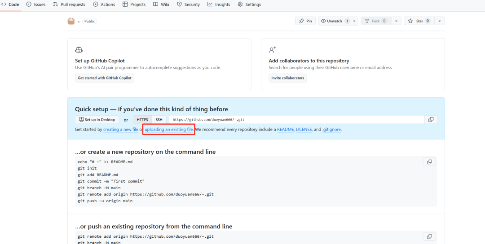Copy the repository clone URL
This screenshot has height=244, width=485.
(431, 119)
